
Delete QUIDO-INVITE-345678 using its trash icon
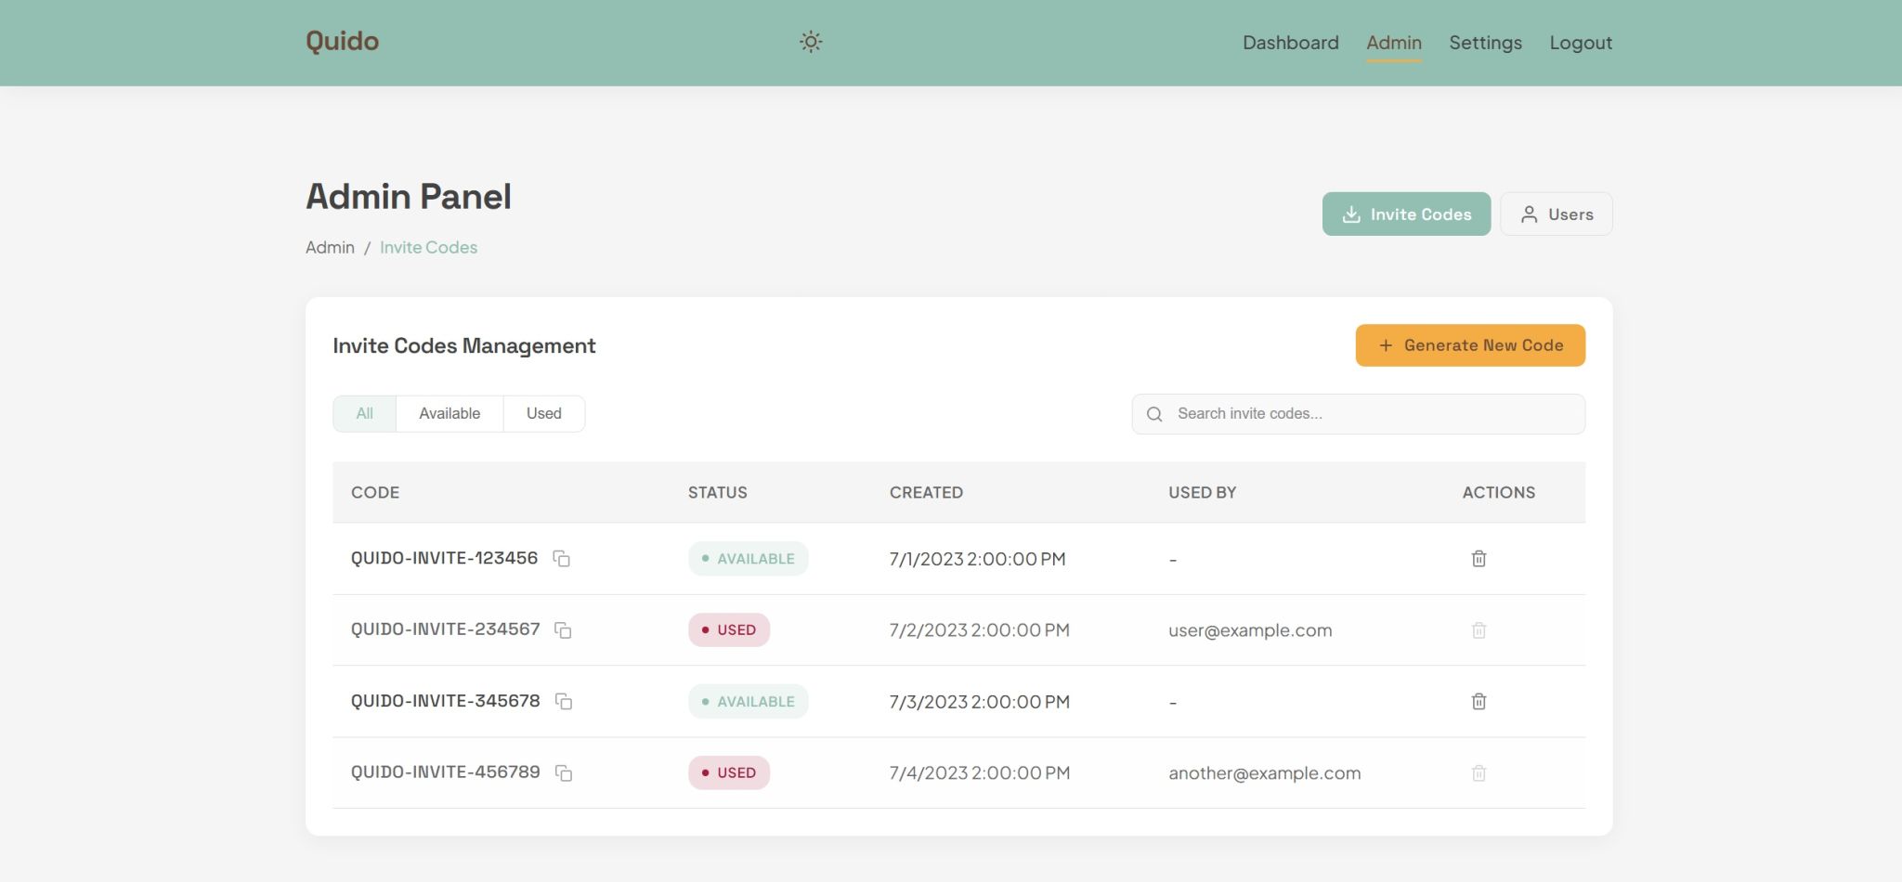[1479, 701]
